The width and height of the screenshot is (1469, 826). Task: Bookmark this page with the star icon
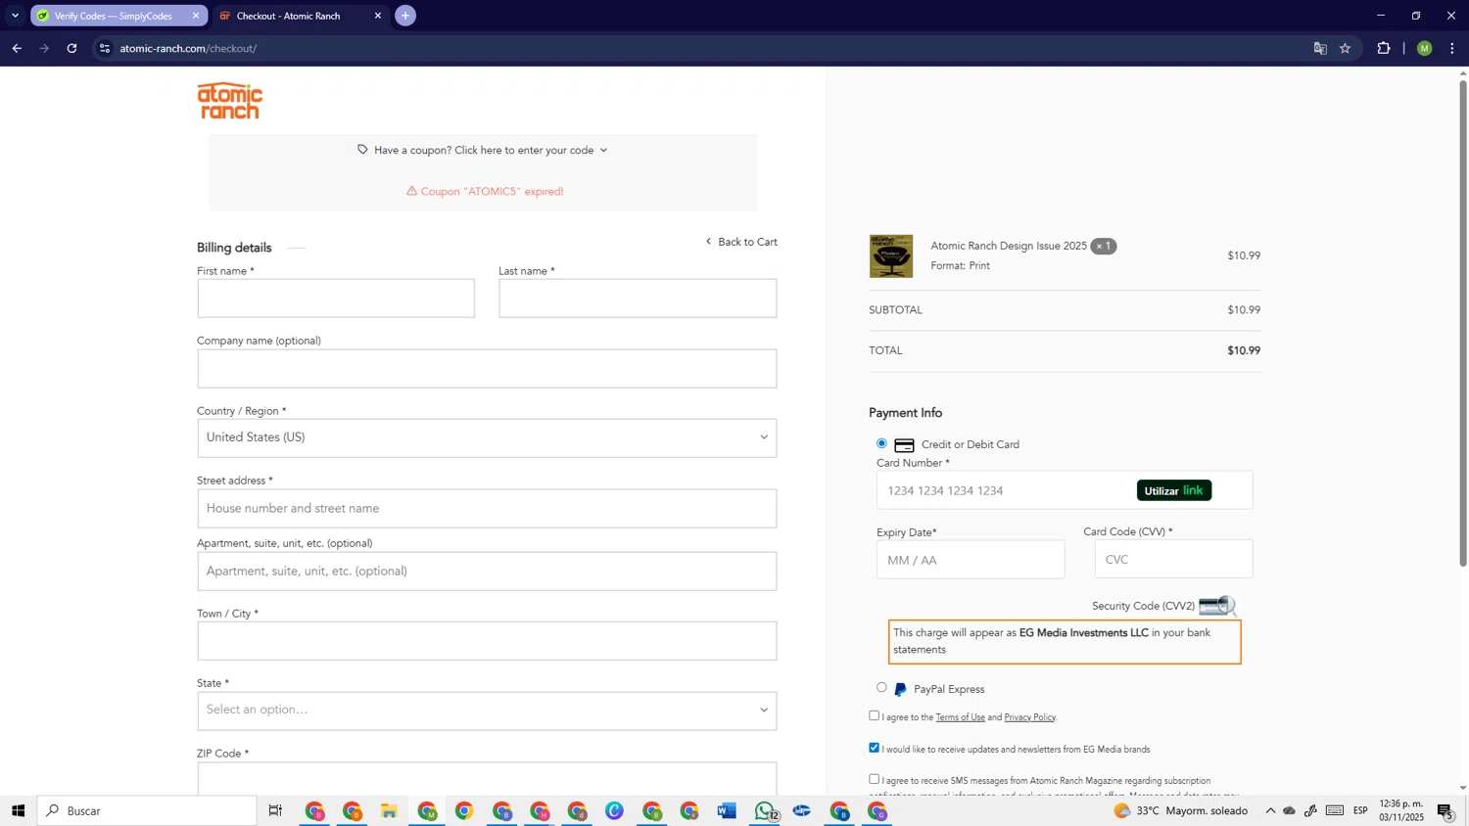tap(1346, 48)
